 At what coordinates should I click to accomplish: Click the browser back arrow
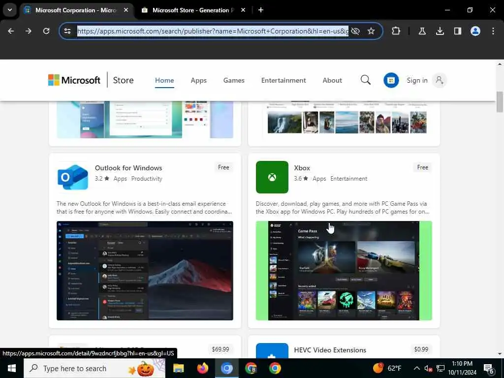tap(11, 31)
